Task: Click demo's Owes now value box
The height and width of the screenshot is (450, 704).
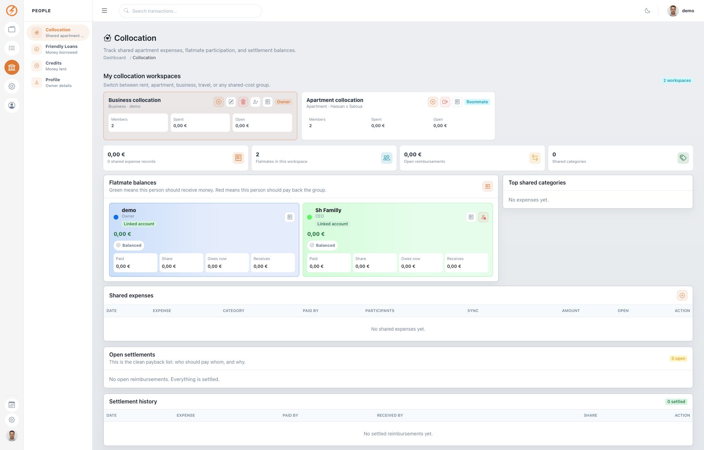Action: (227, 262)
